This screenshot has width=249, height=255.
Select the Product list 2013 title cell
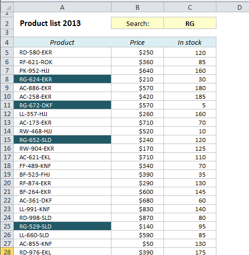point(62,23)
